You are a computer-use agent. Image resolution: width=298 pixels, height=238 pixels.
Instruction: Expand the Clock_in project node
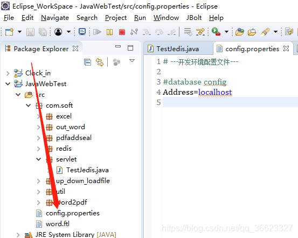8,73
